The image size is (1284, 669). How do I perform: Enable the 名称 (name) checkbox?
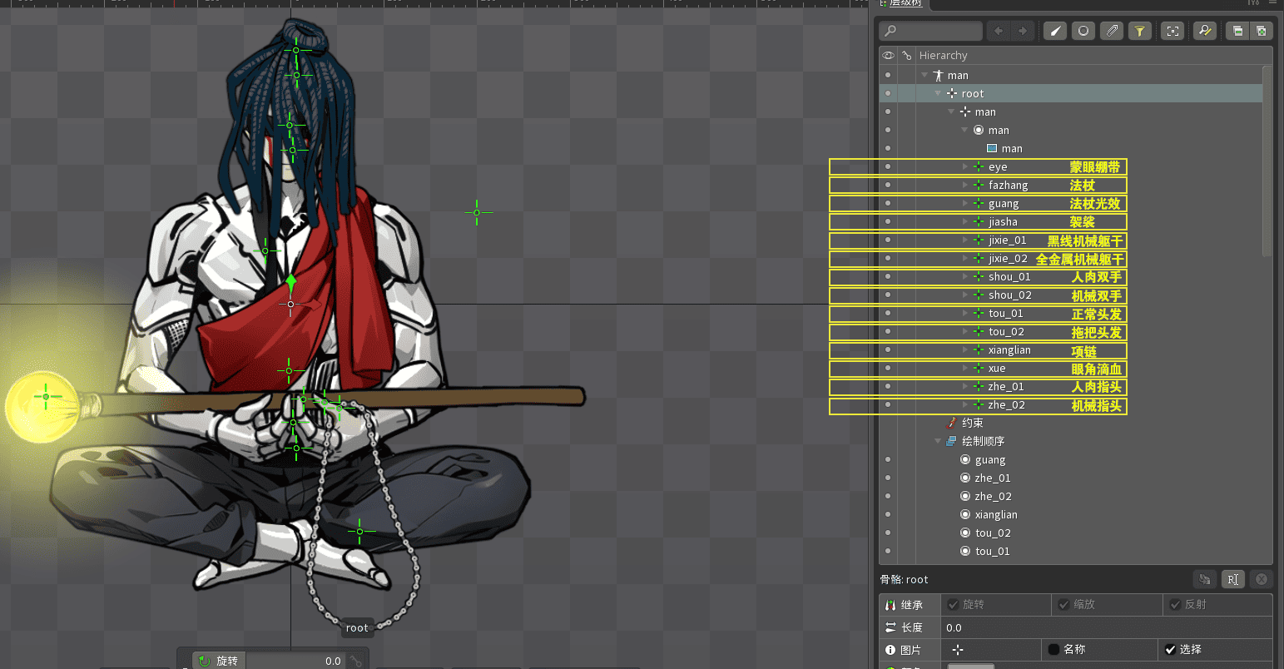(1053, 650)
